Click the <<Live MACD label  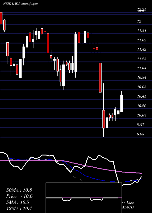tap(128, 205)
